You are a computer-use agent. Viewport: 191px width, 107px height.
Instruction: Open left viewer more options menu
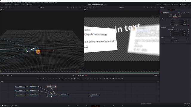pos(82,7)
